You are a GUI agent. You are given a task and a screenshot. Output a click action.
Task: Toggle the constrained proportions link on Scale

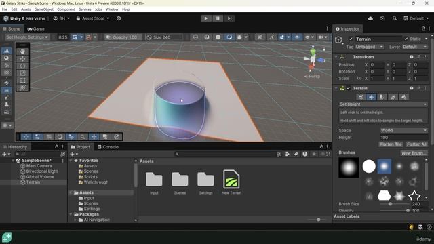coord(359,79)
